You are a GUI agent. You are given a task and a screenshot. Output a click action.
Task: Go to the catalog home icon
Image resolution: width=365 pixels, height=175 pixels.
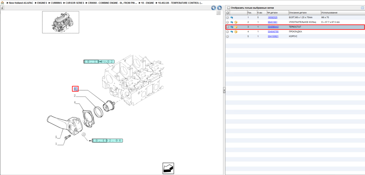click(2, 3)
